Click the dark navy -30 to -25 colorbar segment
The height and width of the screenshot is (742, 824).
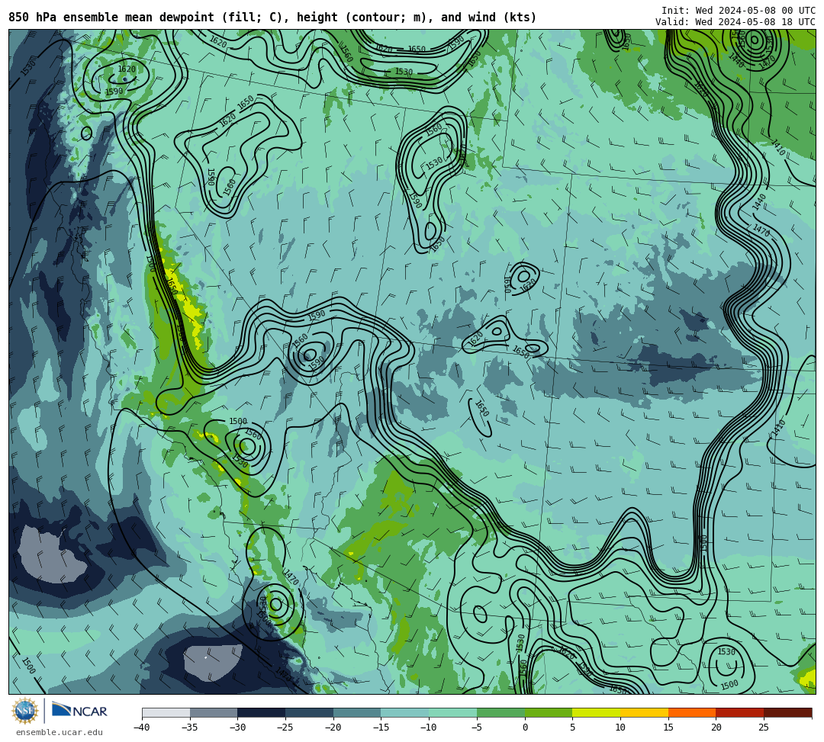(262, 712)
